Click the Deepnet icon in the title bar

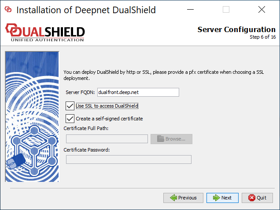click(x=8, y=10)
